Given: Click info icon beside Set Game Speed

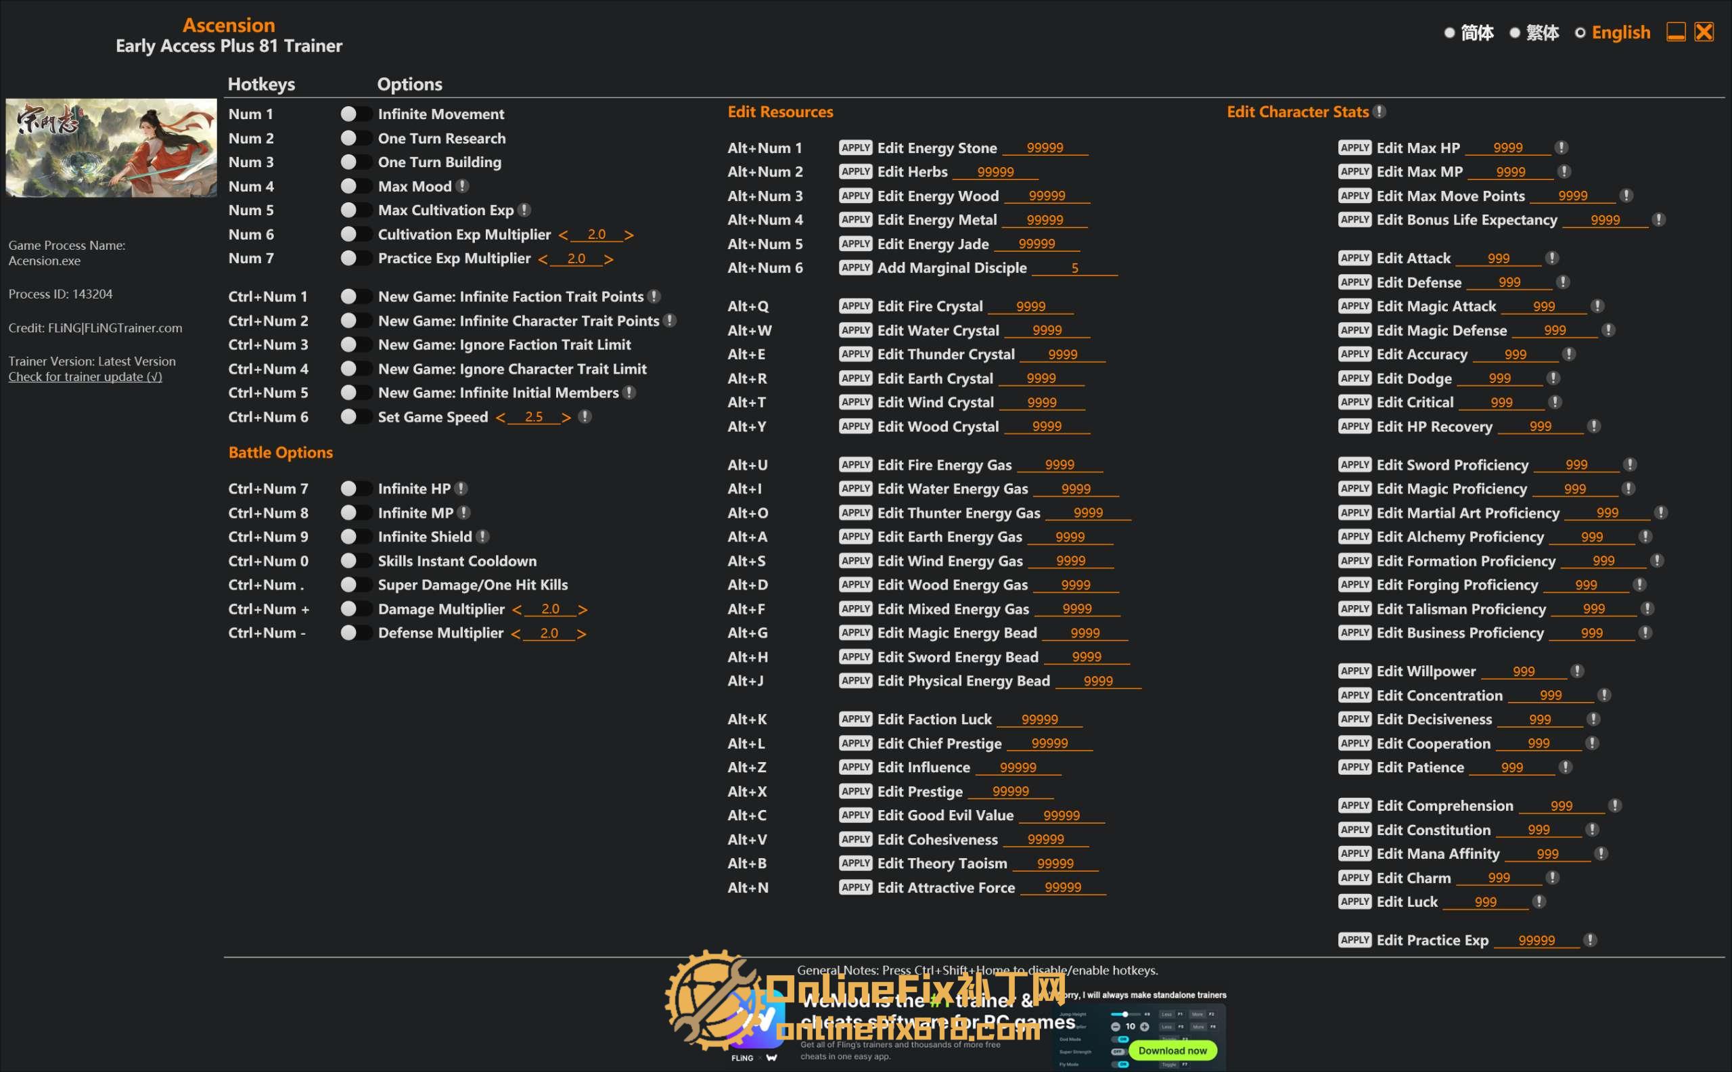Looking at the screenshot, I should point(585,417).
